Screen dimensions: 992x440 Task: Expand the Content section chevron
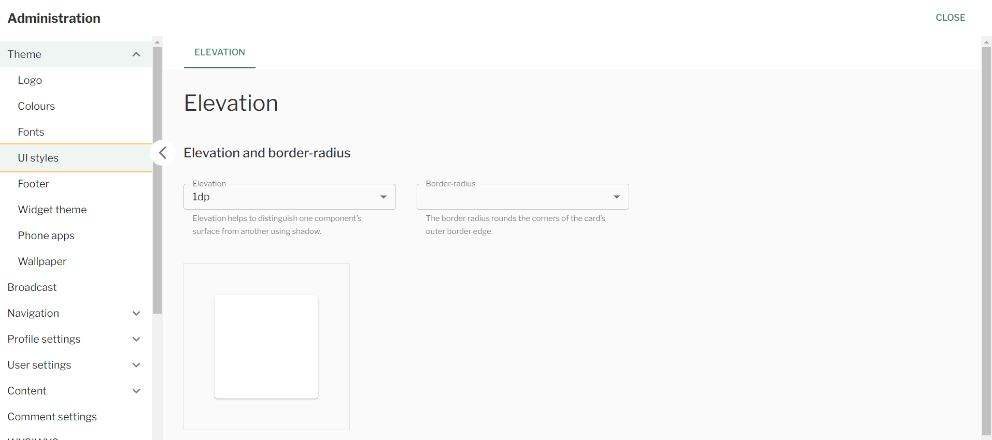coord(136,391)
